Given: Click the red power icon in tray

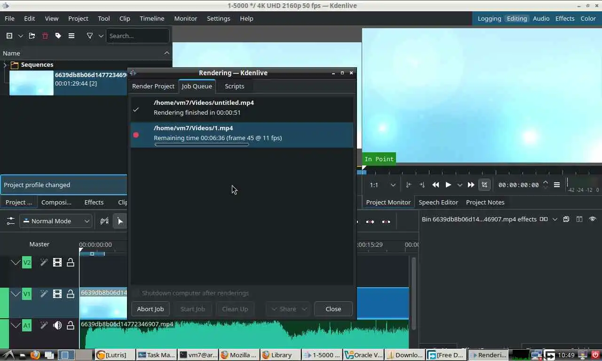Looking at the screenshot, I should tap(595, 355).
